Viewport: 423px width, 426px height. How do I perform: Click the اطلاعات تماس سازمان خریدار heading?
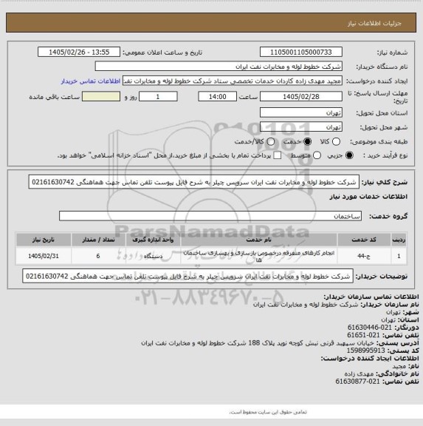click(371, 297)
